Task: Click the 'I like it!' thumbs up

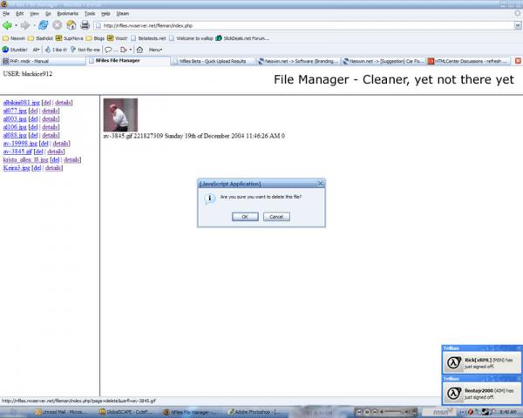Action: 56,50
